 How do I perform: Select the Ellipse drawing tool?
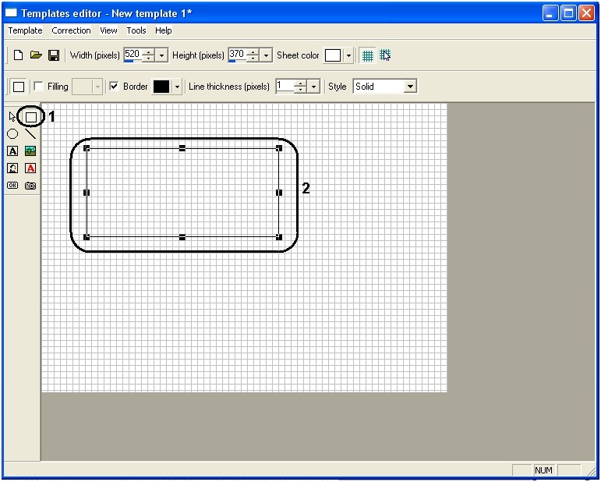(x=12, y=134)
